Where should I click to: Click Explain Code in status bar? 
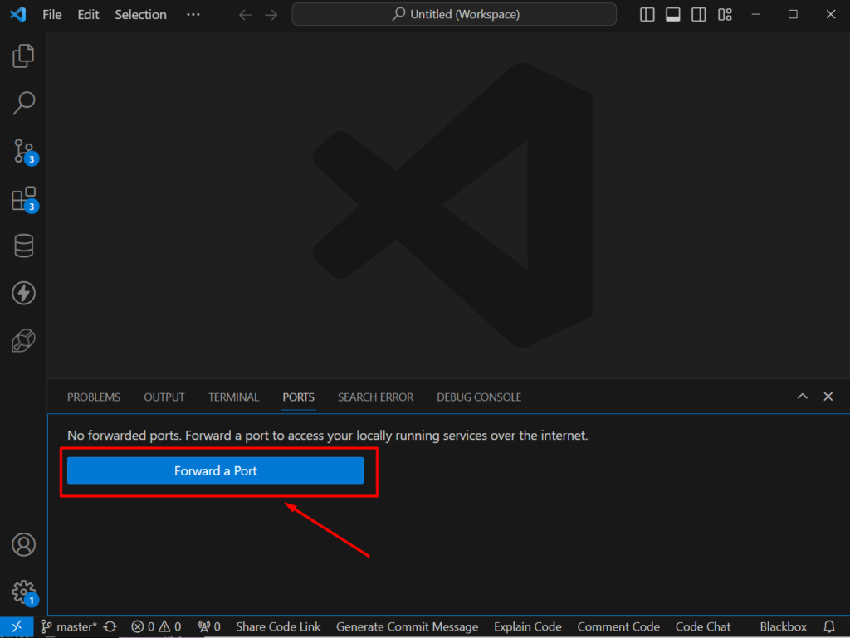point(527,626)
